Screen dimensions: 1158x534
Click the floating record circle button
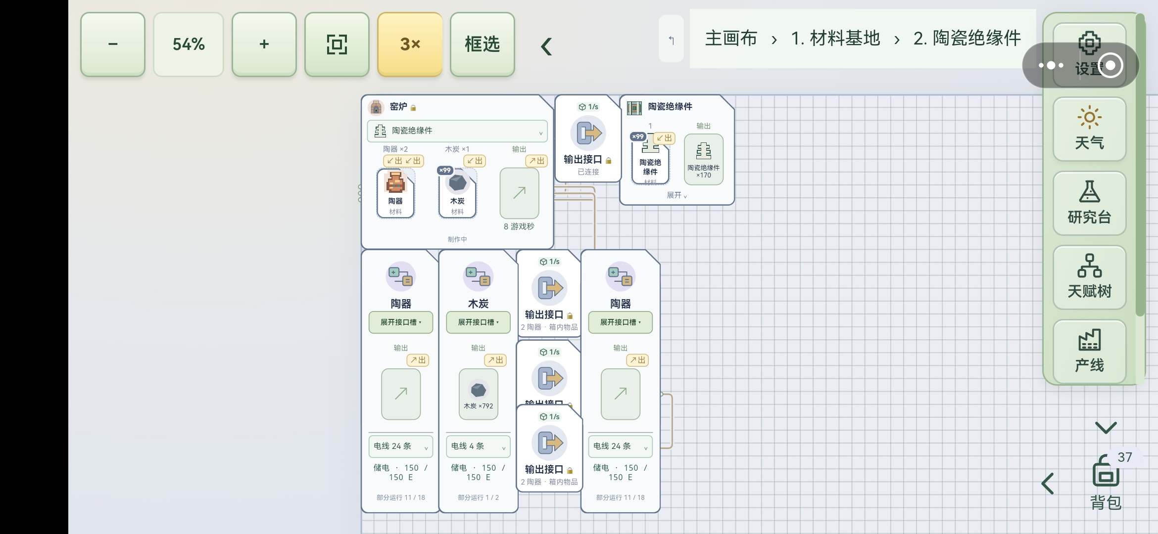1110,65
